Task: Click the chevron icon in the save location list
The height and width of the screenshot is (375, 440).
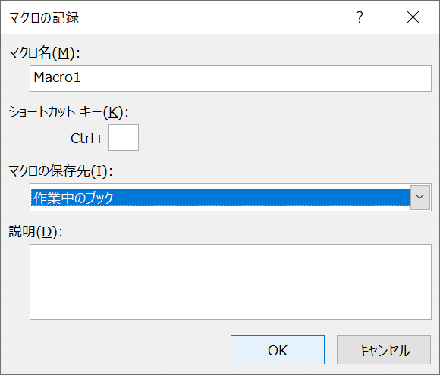Action: 420,197
